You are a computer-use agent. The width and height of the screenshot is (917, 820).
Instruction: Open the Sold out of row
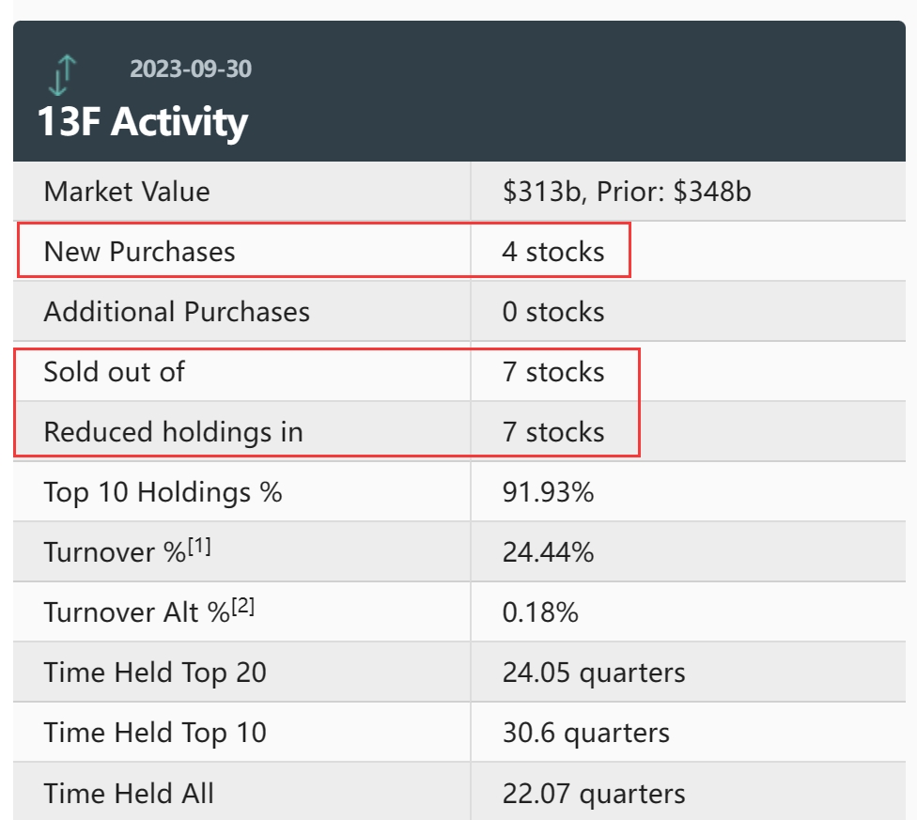click(459, 372)
